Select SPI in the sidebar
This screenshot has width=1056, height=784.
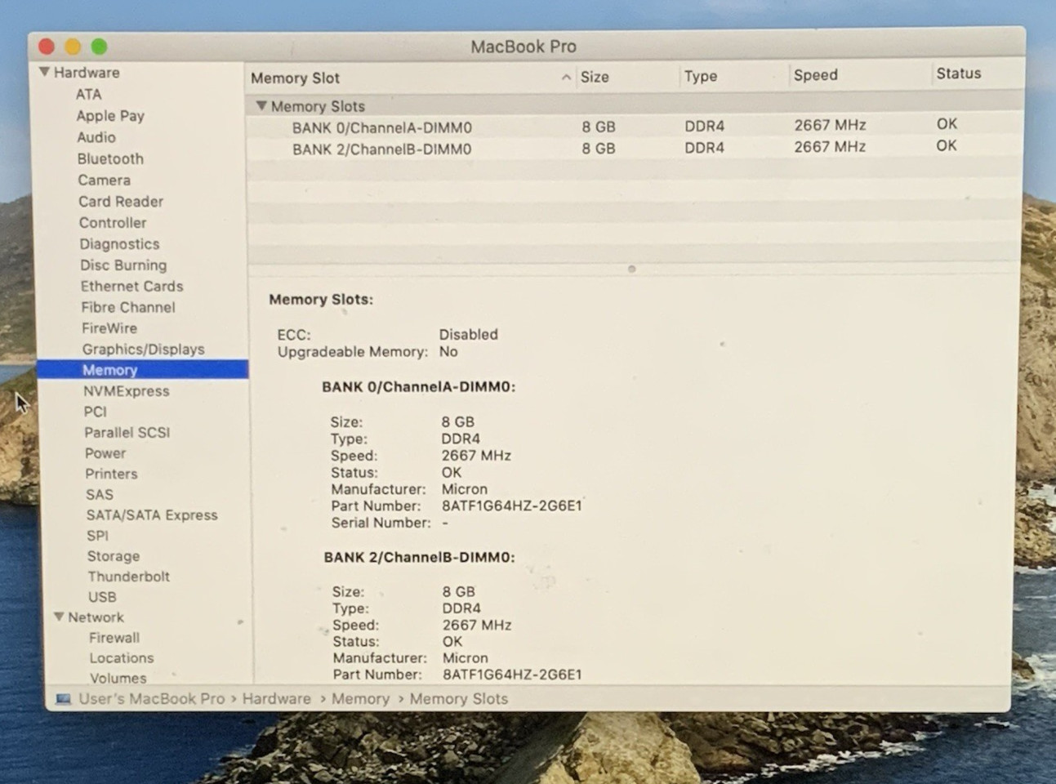97,535
